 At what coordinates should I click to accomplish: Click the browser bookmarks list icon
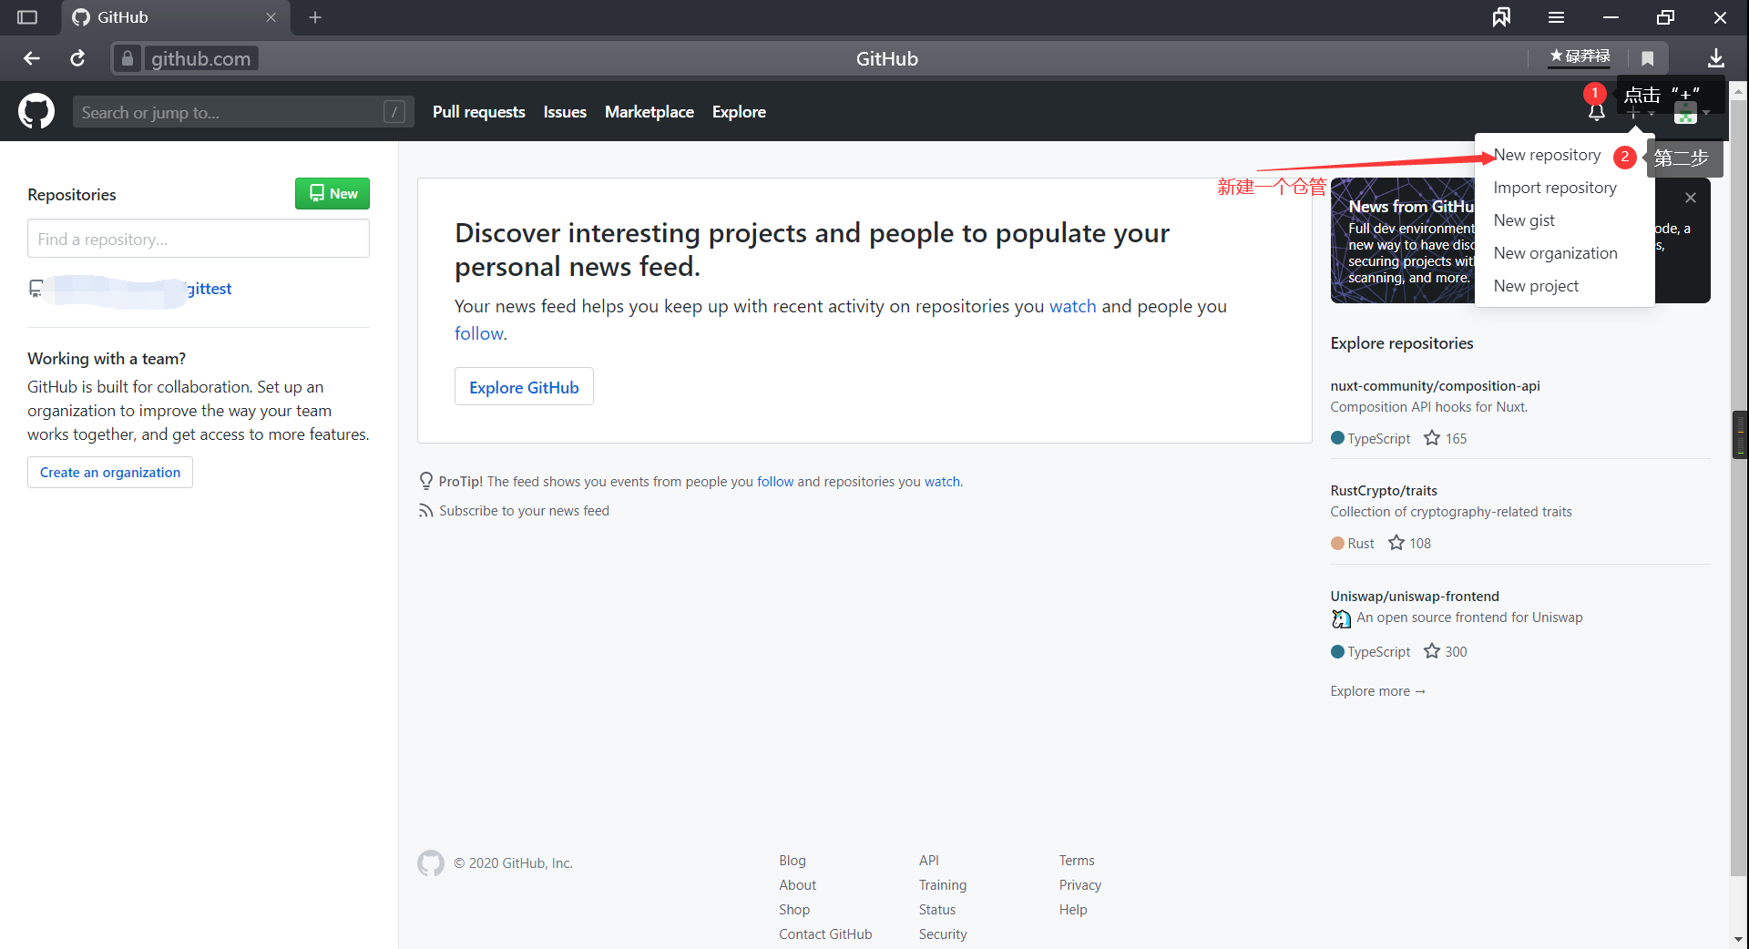point(1501,17)
